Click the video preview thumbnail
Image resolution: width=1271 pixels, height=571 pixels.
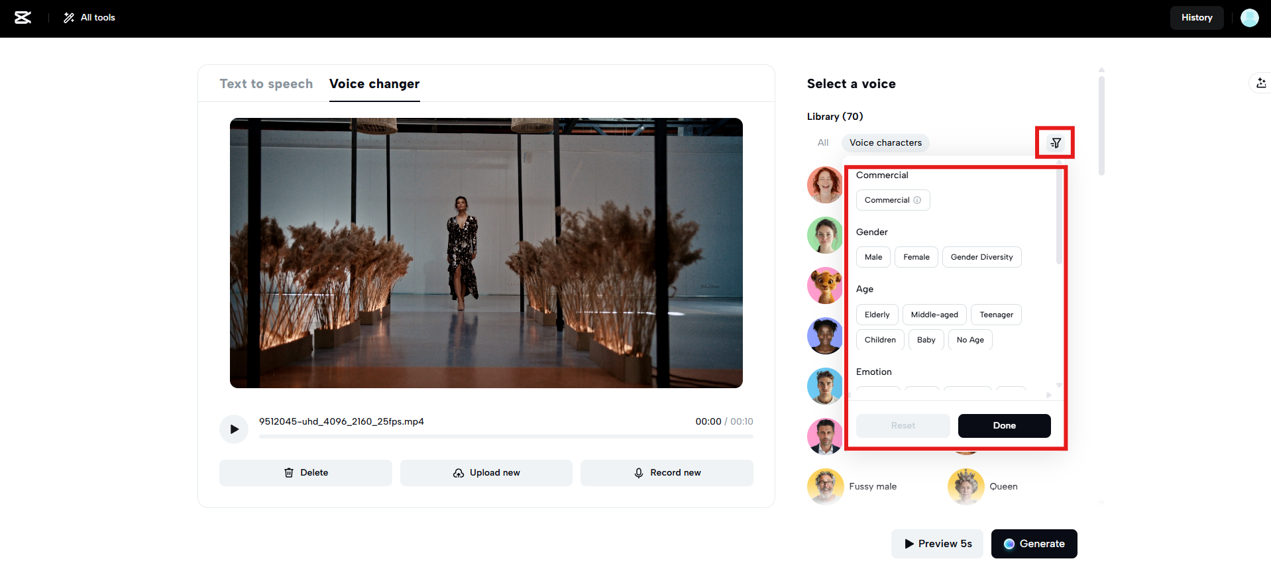click(486, 253)
